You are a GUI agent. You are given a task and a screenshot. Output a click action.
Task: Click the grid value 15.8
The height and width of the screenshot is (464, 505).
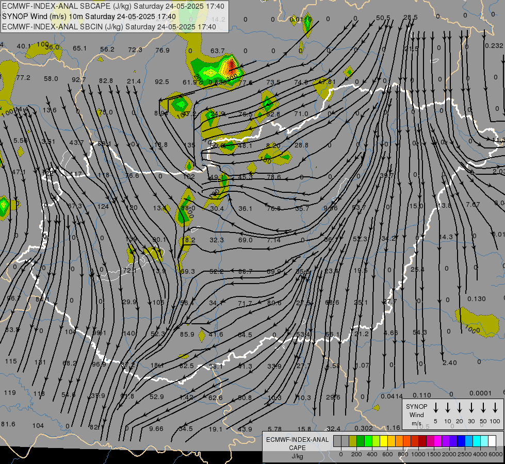coord(304,429)
